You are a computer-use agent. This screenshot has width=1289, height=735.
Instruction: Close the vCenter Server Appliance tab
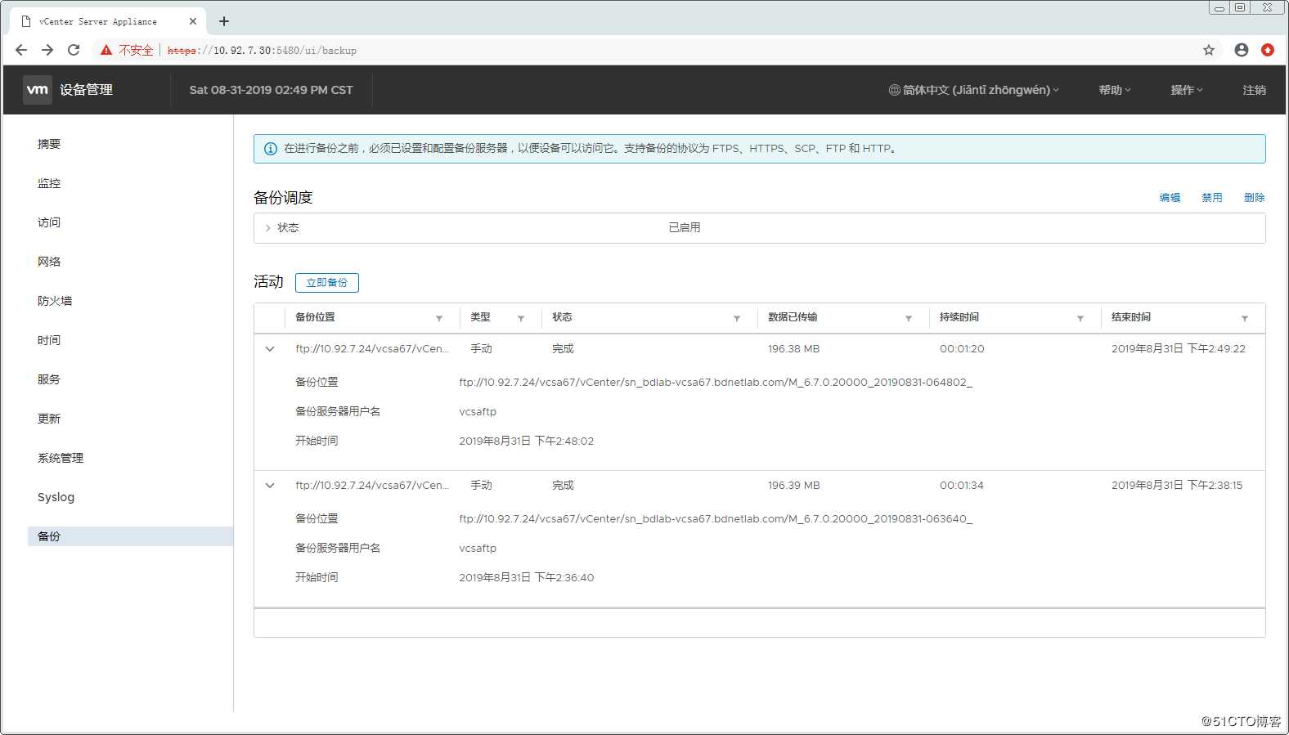click(193, 21)
